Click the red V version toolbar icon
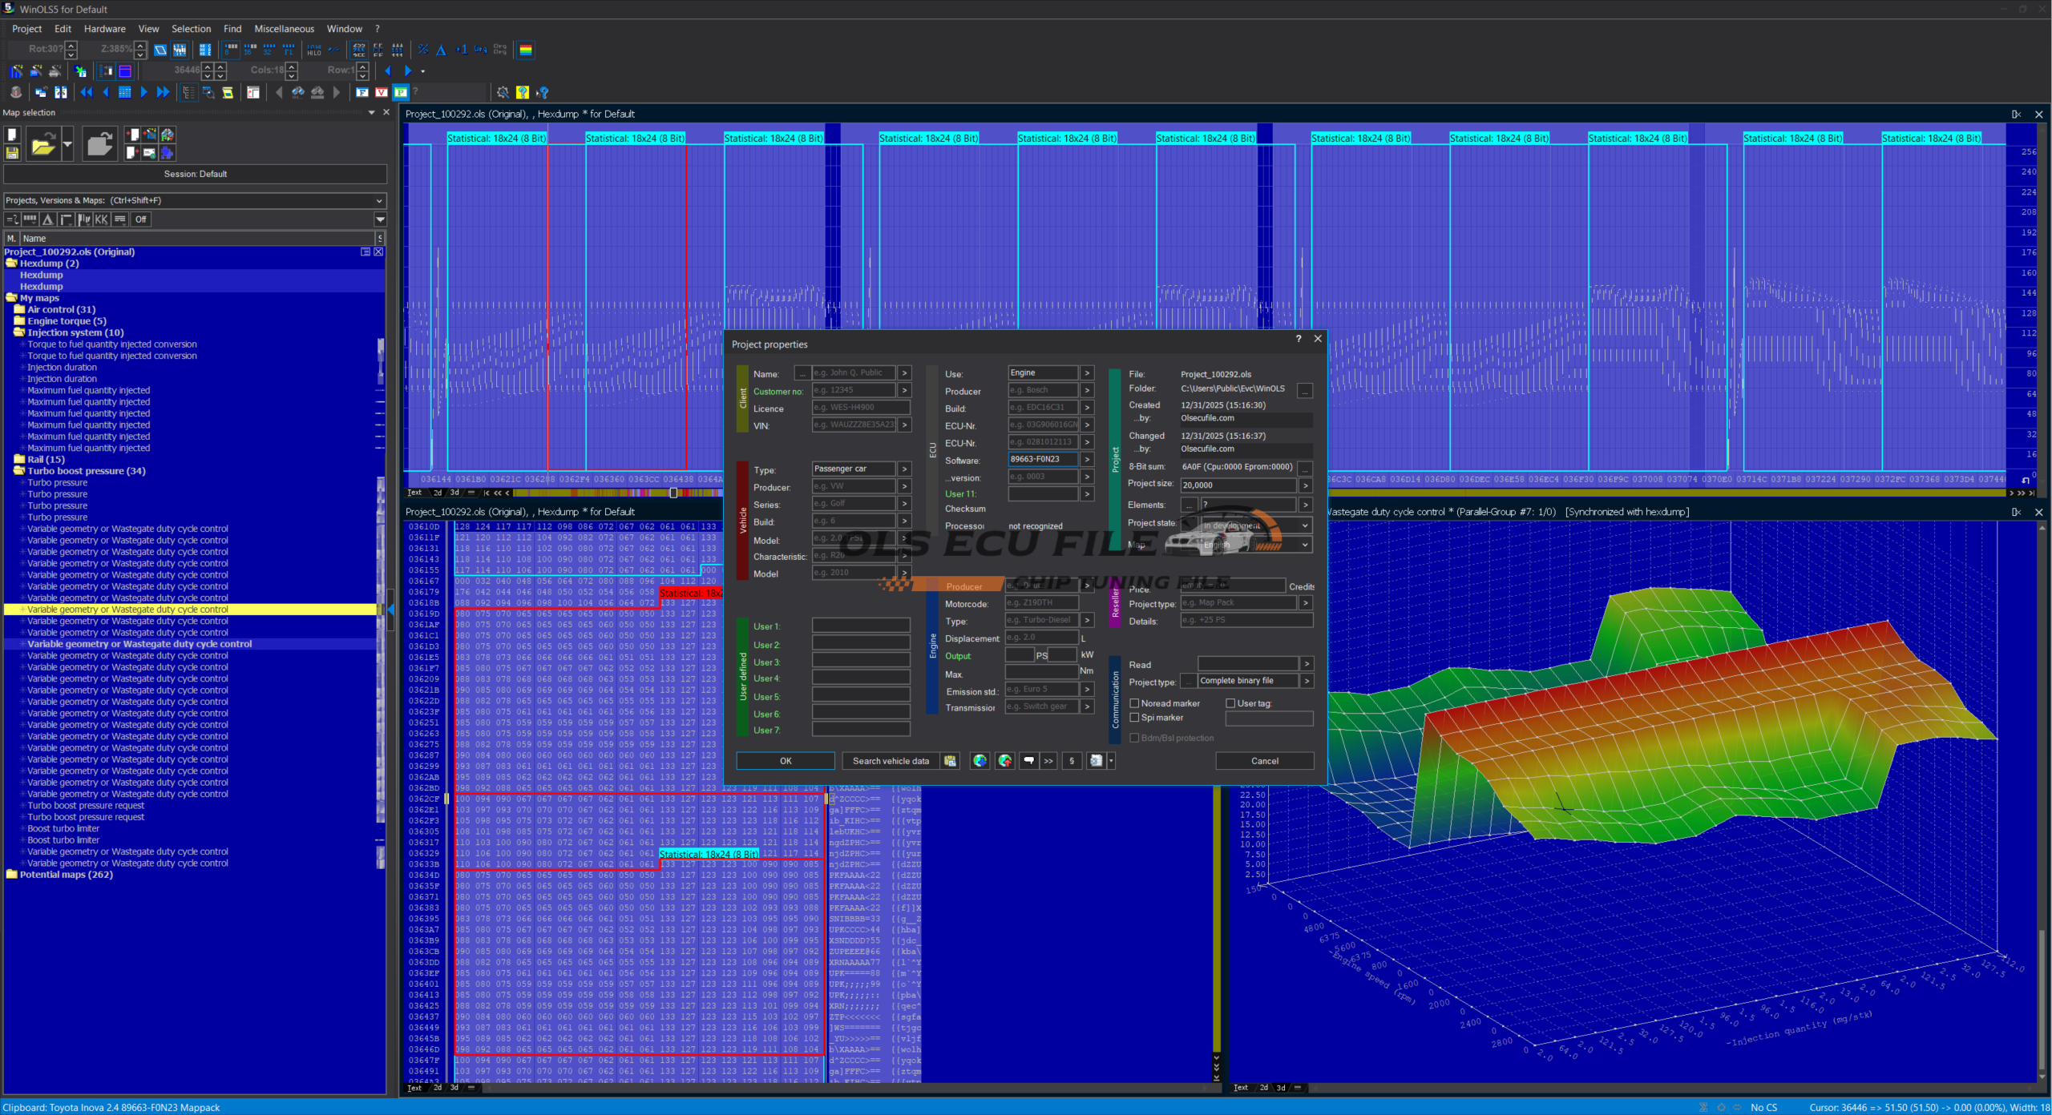The width and height of the screenshot is (2052, 1115). pos(382,92)
